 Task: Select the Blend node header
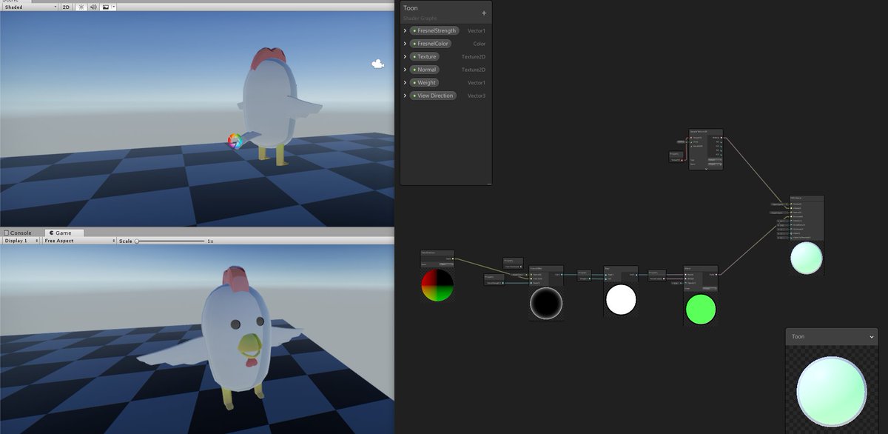click(x=700, y=267)
